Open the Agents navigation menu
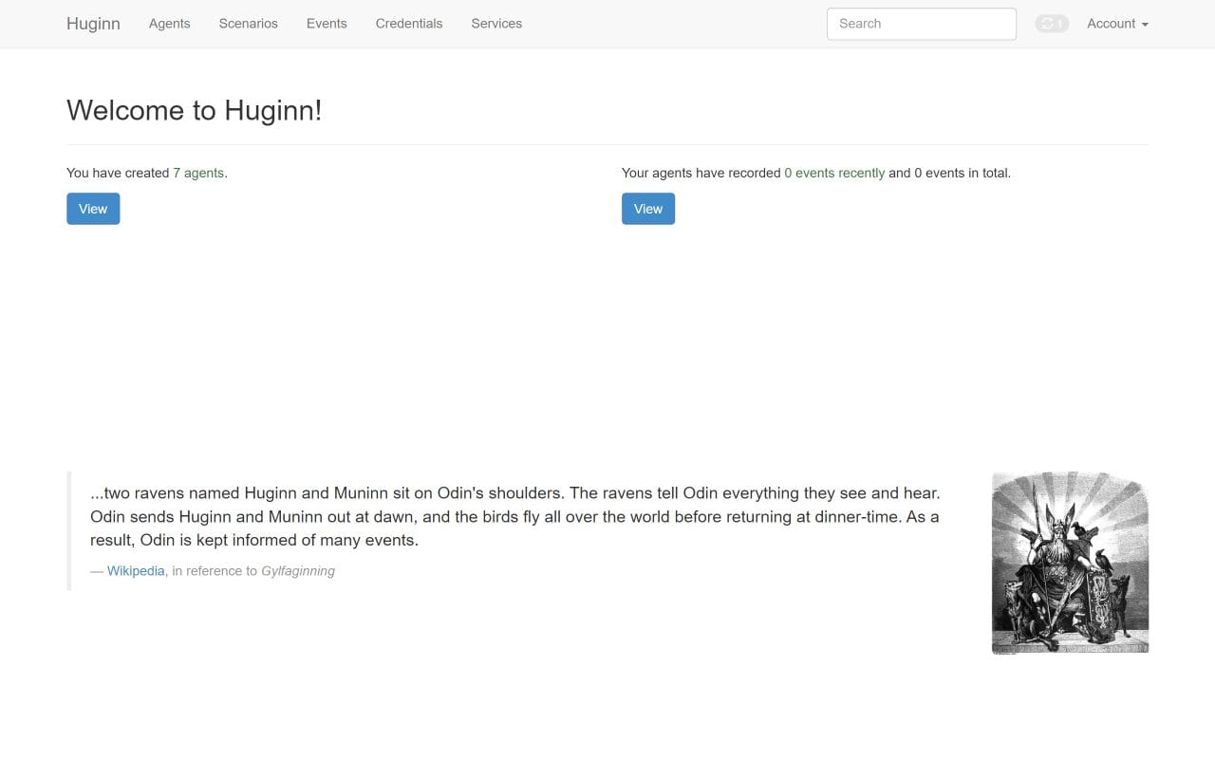The height and width of the screenshot is (759, 1215). click(x=169, y=24)
